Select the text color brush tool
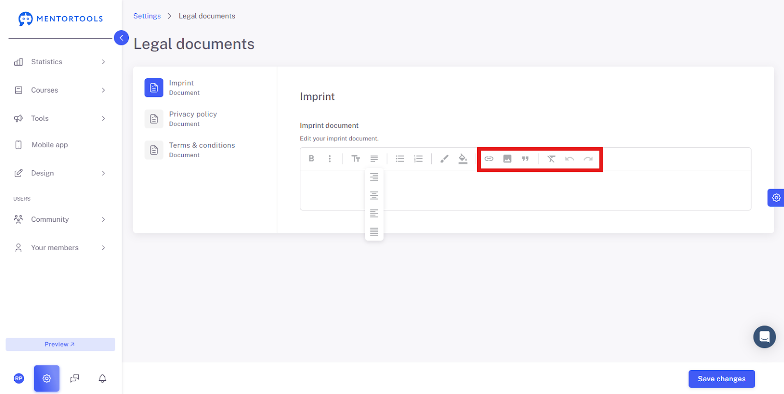Viewport: 784px width, 394px height. coord(444,159)
